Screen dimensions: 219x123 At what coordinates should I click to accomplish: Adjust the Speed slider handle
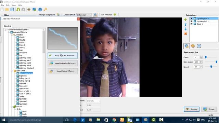point(211,67)
